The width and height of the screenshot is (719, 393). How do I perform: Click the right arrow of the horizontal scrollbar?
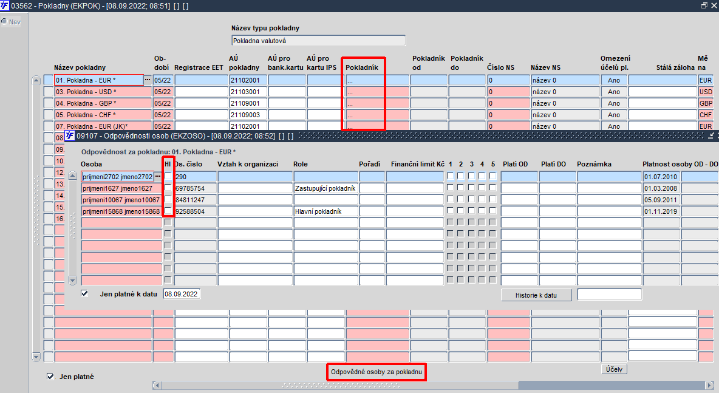710,385
